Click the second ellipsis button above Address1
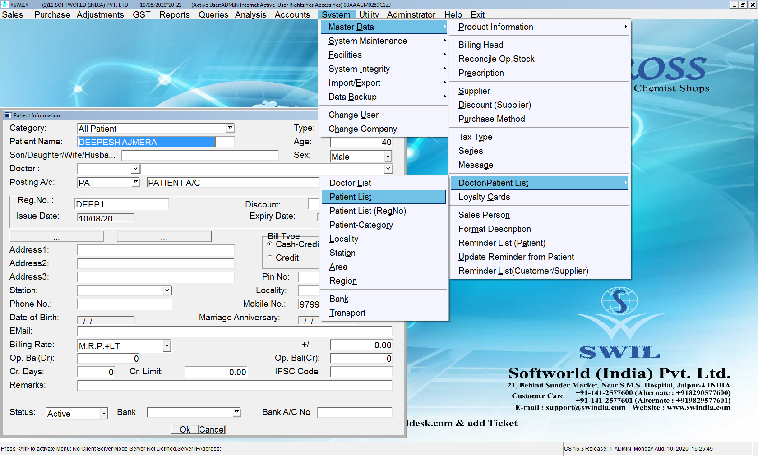The height and width of the screenshot is (456, 758). pos(164,237)
